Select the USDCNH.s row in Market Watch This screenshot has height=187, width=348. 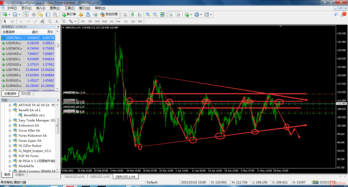tap(28, 38)
